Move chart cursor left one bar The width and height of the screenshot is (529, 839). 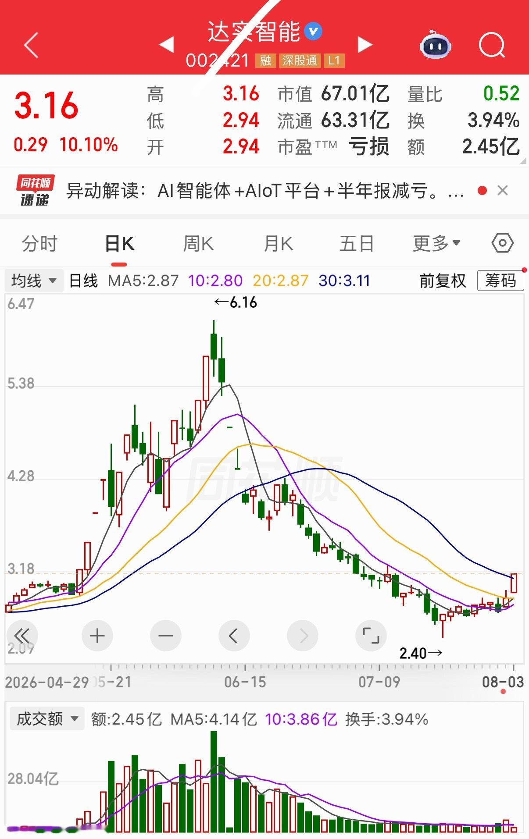click(234, 635)
